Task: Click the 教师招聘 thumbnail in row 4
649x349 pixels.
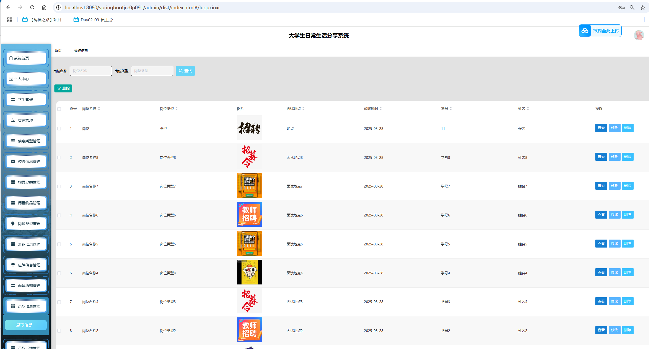Action: click(x=249, y=214)
